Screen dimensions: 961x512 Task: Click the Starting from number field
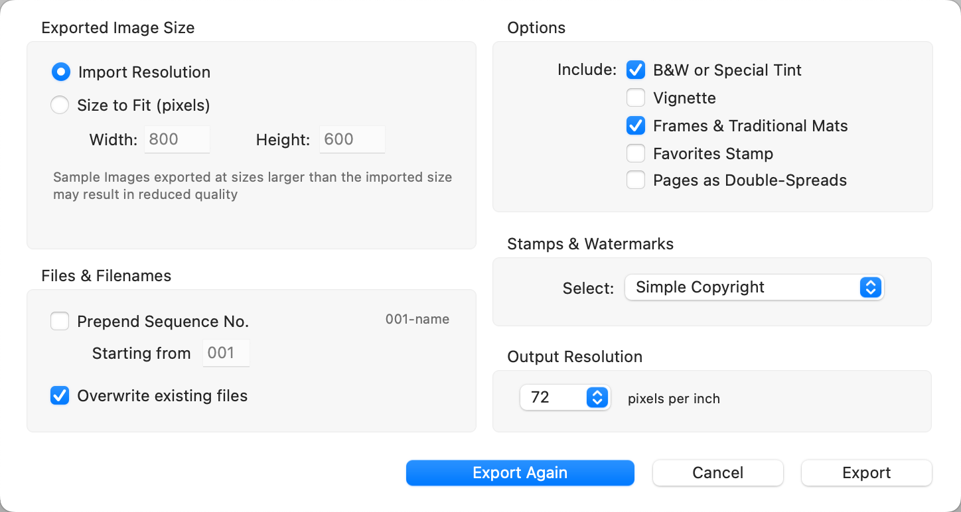tap(226, 353)
